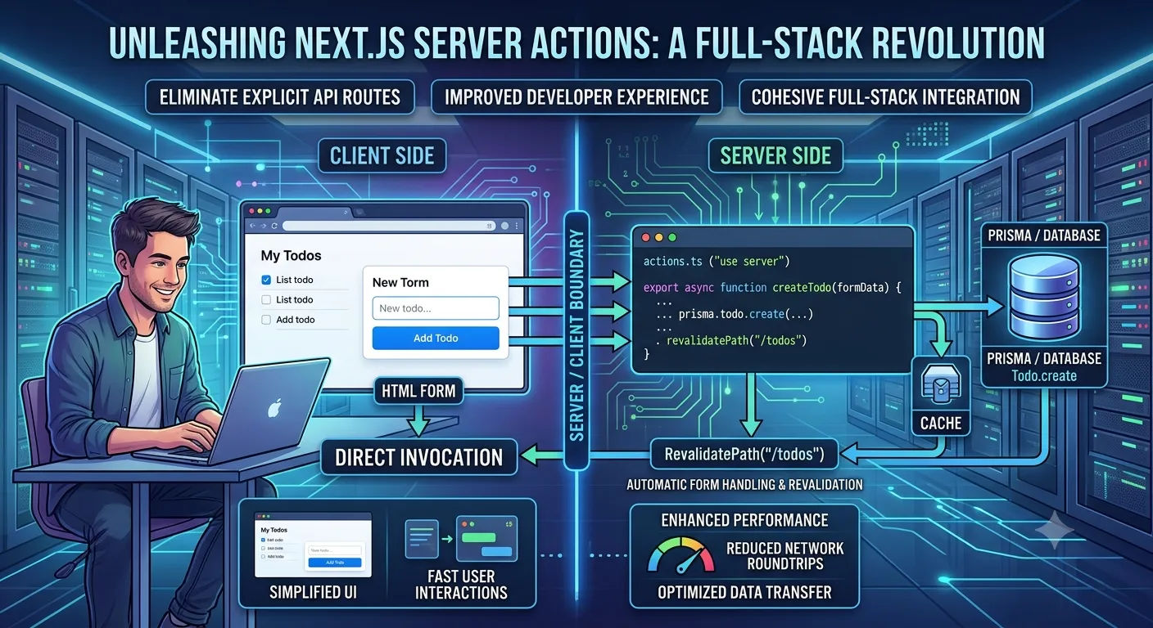This screenshot has height=628, width=1153.
Task: Click the green traffic light of the My Todos browser
Action: [x=268, y=211]
